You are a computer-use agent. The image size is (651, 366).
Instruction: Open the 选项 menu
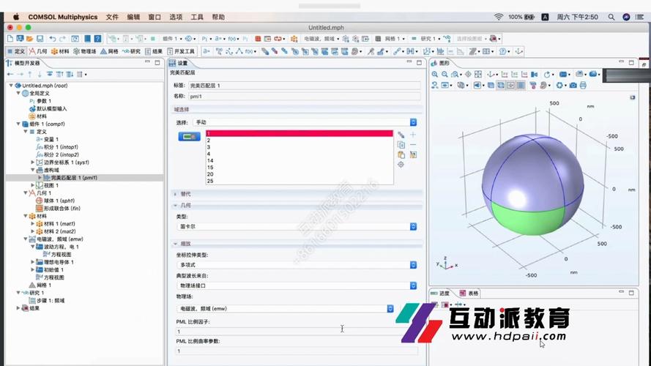tap(176, 17)
